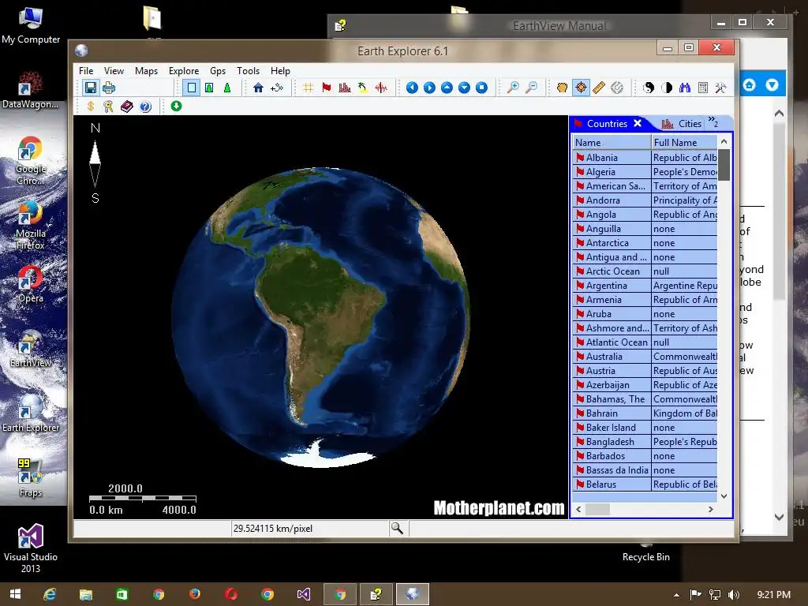Click the km/pixel scale field in status bar
The image size is (808, 606).
coord(309,528)
